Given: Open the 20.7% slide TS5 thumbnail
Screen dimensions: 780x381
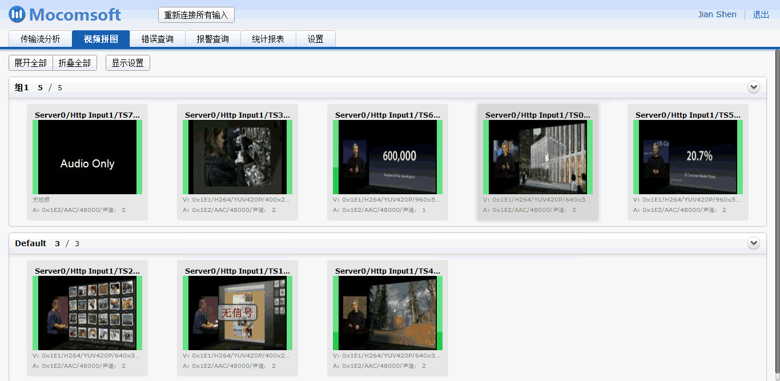Looking at the screenshot, I should pos(687,157).
